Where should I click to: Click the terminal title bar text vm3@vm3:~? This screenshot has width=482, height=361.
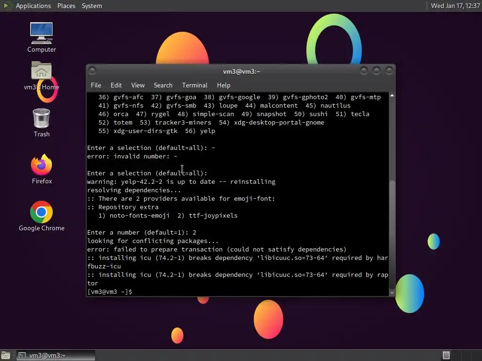(x=241, y=71)
